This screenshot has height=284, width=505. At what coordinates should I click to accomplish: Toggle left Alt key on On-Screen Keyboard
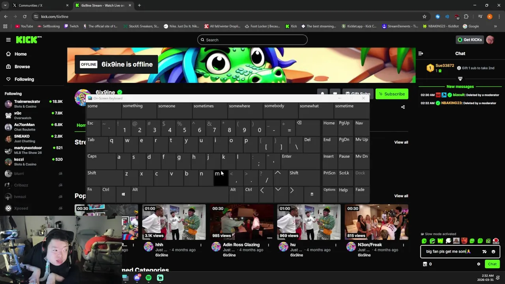(138, 194)
